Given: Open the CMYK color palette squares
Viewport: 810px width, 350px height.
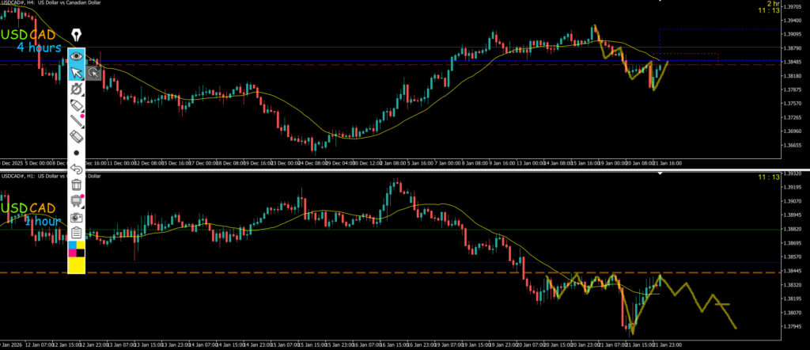Looking at the screenshot, I should coord(77,249).
